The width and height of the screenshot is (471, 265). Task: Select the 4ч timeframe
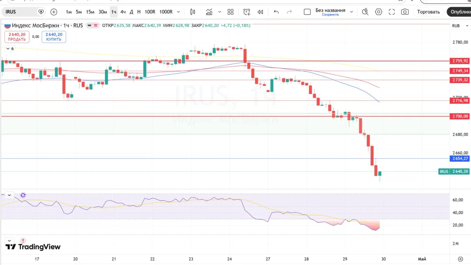(123, 12)
